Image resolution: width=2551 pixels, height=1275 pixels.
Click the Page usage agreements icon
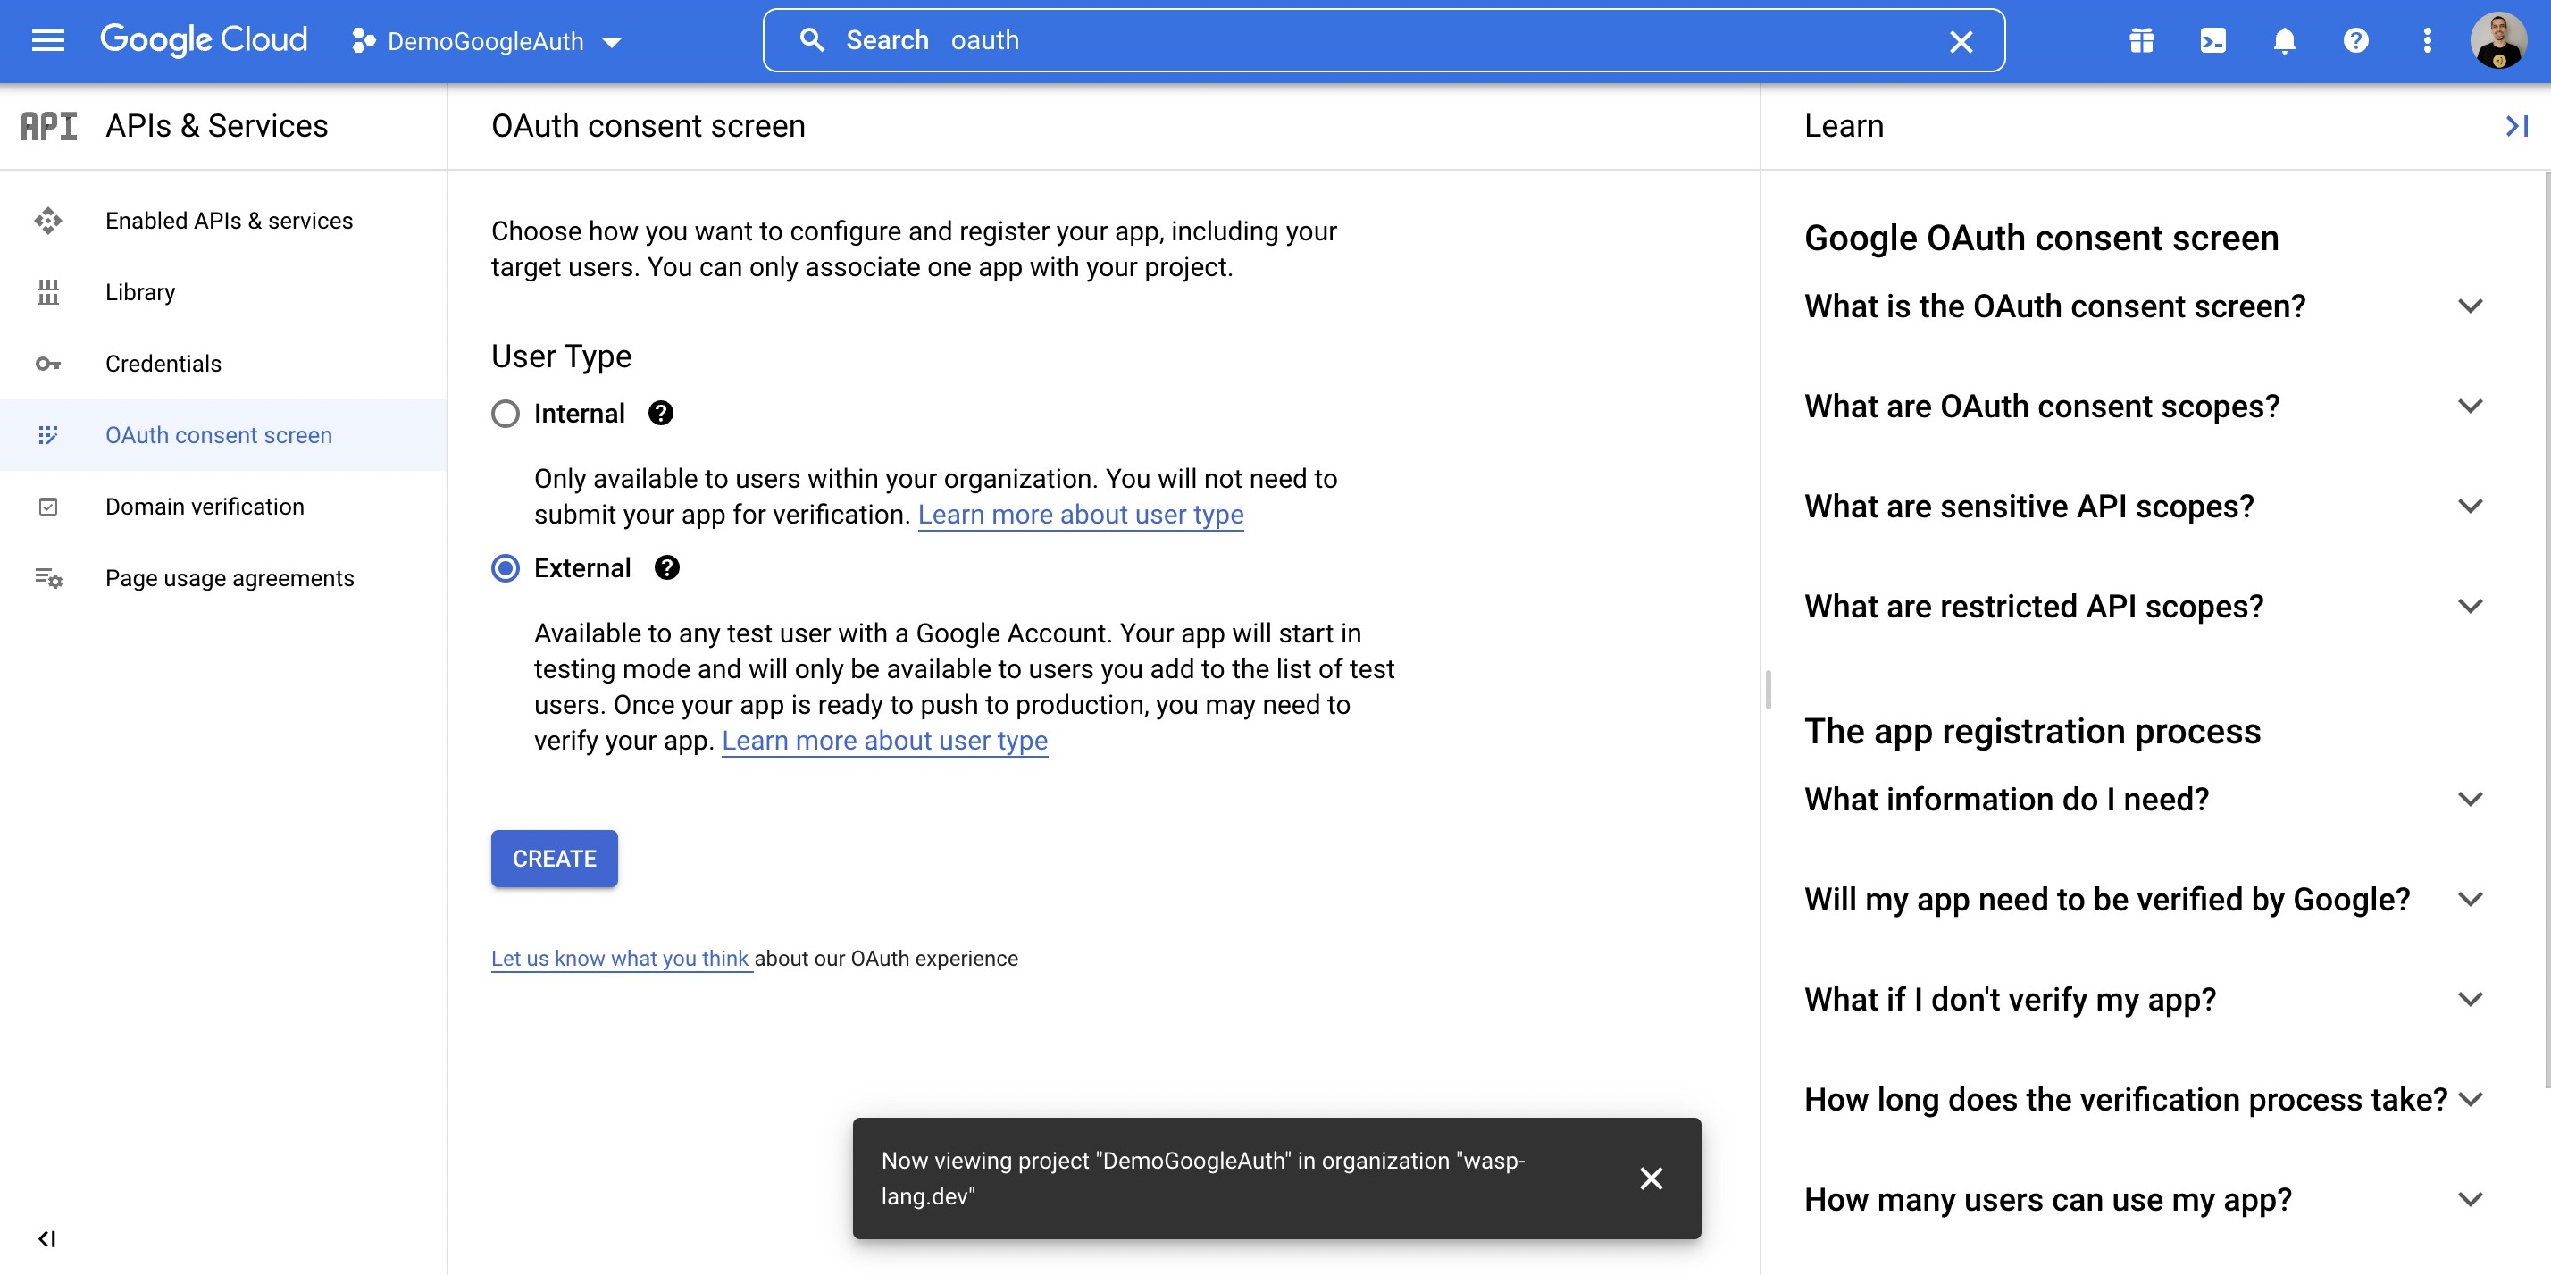pyautogui.click(x=47, y=578)
